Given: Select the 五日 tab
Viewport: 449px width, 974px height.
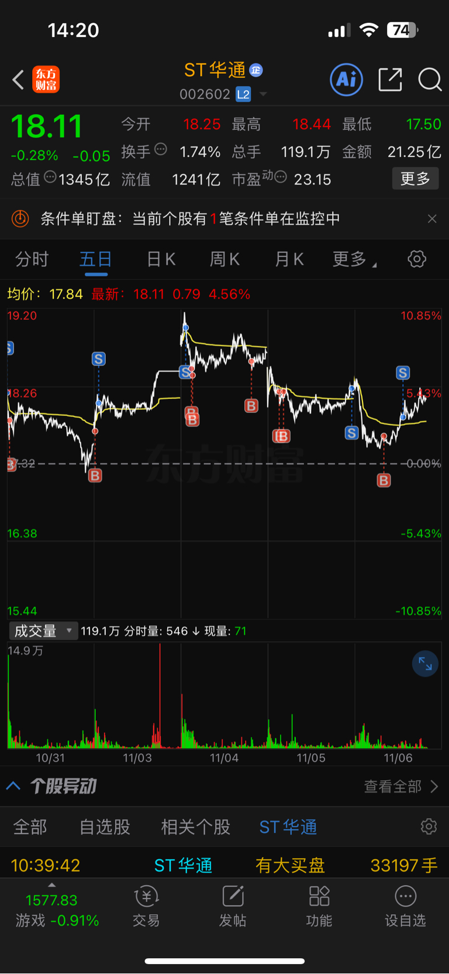Looking at the screenshot, I should pos(96,259).
